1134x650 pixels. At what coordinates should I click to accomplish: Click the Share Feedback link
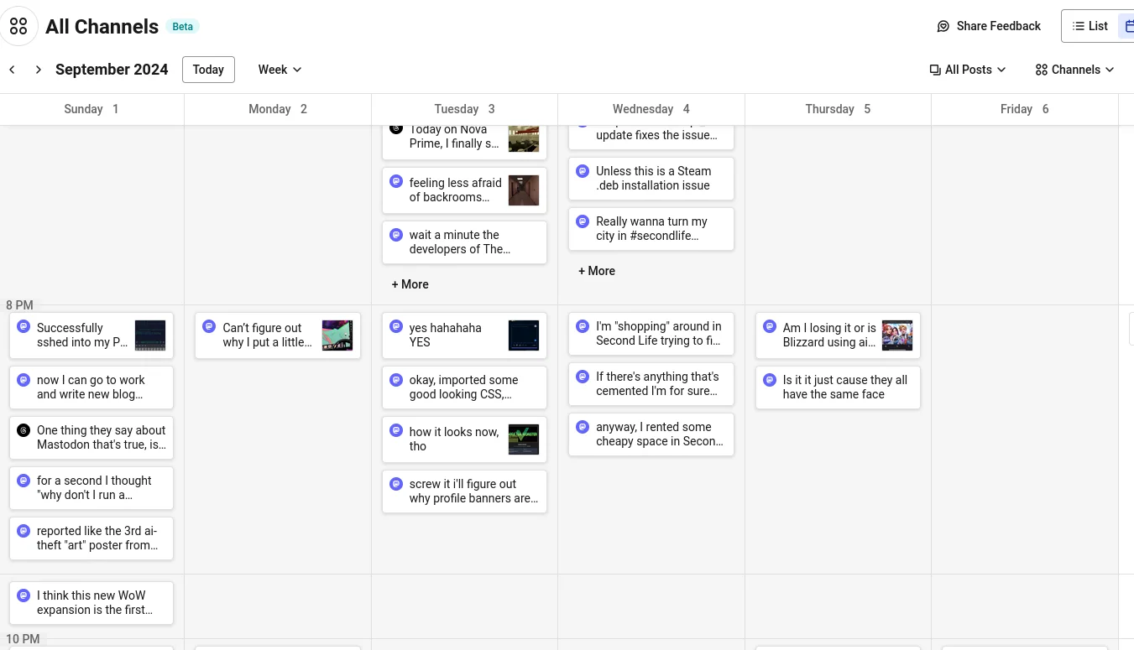[x=989, y=26]
